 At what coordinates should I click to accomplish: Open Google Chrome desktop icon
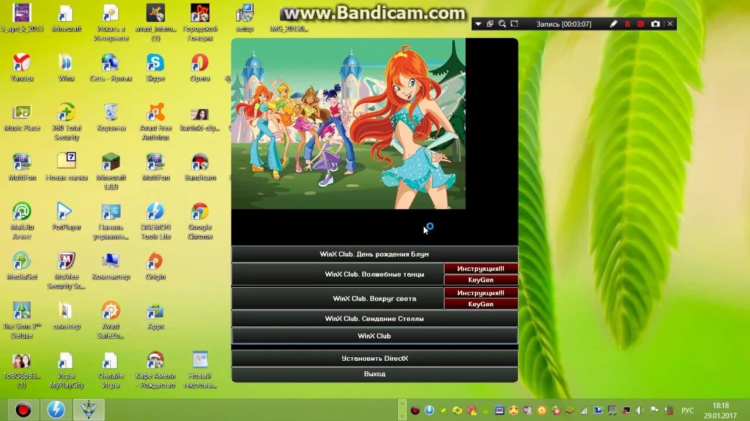tap(200, 220)
